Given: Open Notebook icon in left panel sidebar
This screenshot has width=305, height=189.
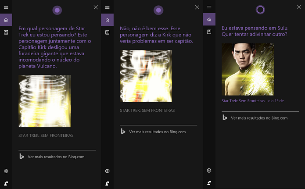Looking at the screenshot, I should pyautogui.click(x=6, y=32).
